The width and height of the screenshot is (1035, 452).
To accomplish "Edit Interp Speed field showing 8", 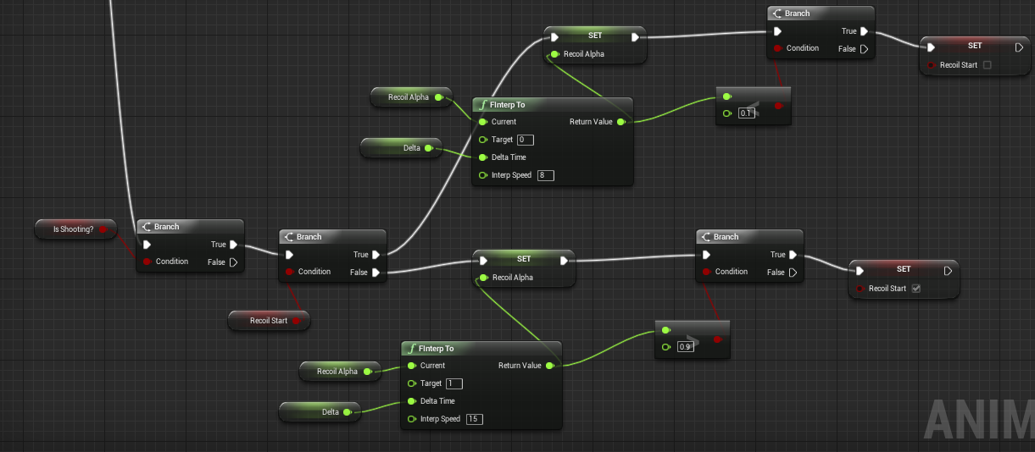I will click(545, 175).
